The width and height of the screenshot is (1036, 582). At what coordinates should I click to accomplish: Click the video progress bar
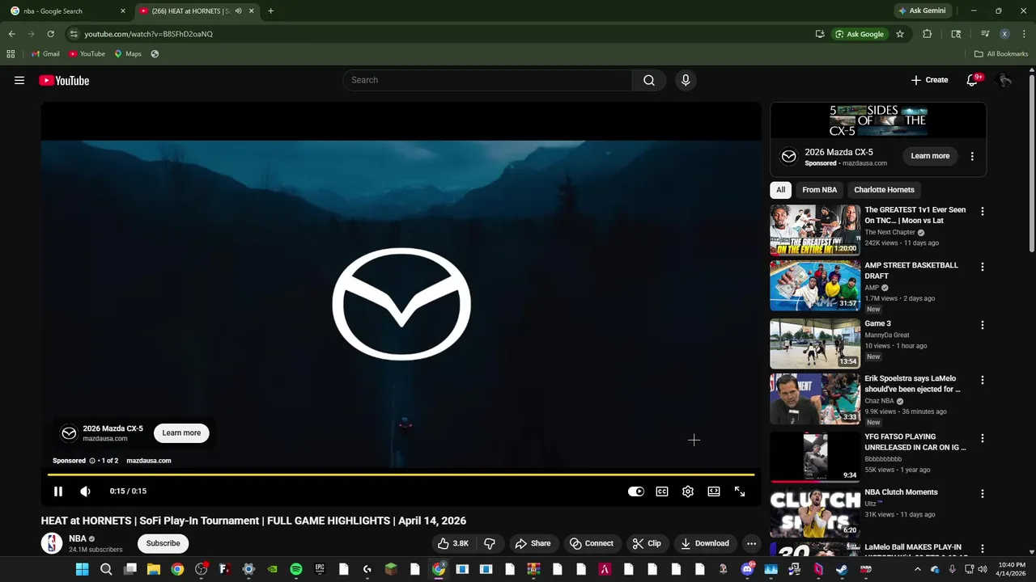pos(401,474)
